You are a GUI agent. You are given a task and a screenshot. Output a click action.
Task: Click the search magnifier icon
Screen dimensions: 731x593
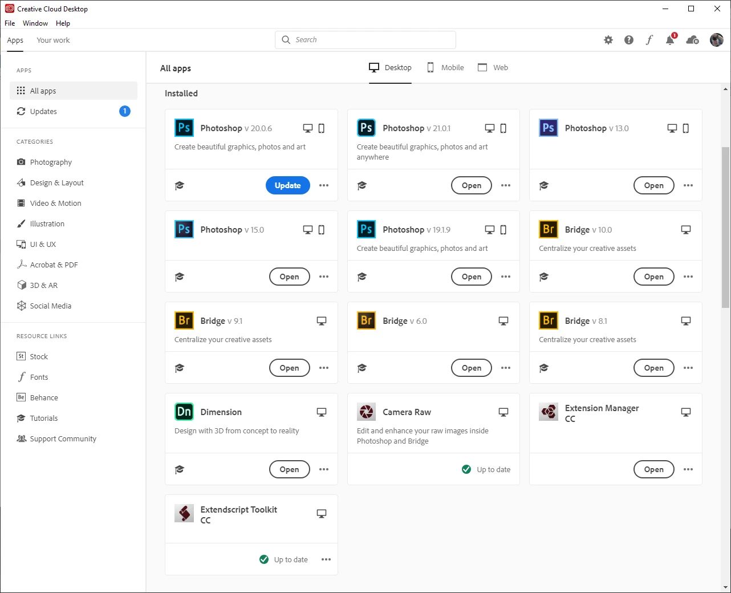point(286,40)
